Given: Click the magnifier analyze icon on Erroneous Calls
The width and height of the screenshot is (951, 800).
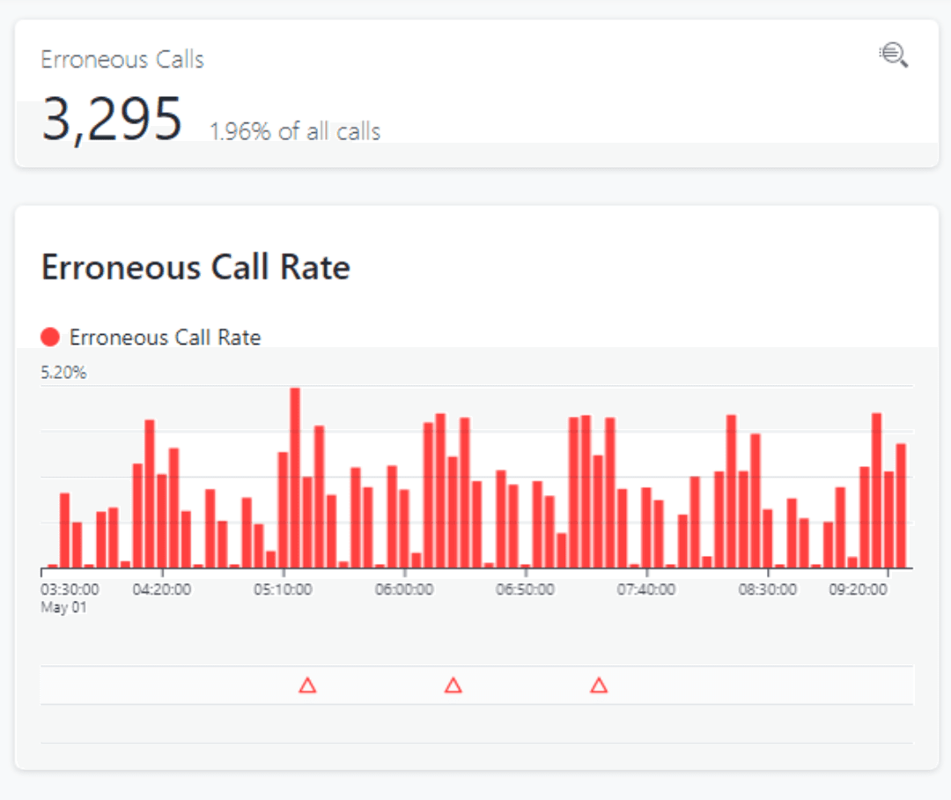Looking at the screenshot, I should coord(893,56).
